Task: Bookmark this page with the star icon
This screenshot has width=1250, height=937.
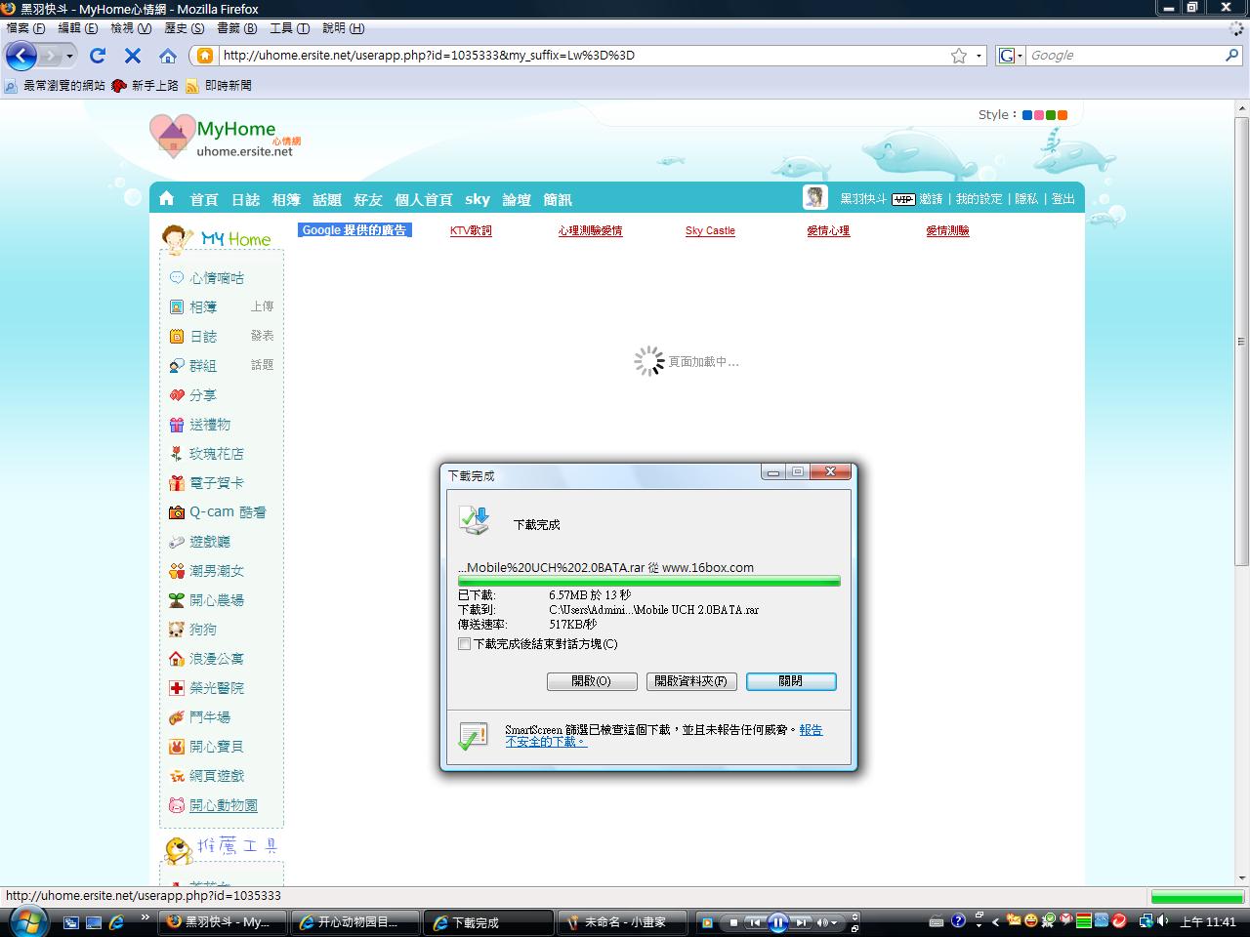Action: click(959, 56)
